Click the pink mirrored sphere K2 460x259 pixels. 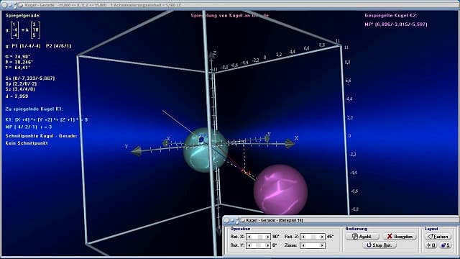[281, 190]
